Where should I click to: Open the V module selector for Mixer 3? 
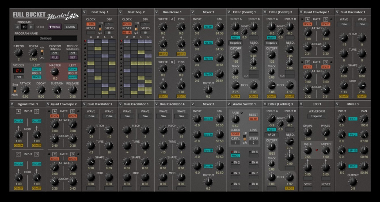tap(337, 104)
